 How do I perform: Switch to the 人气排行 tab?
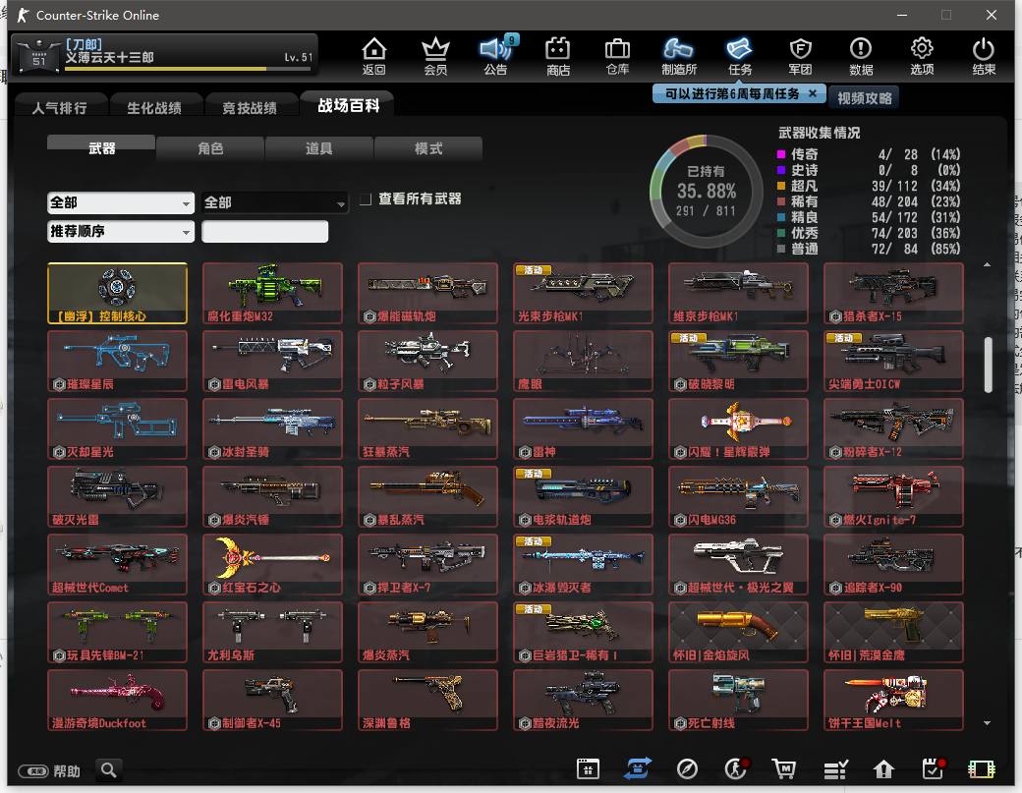[x=60, y=107]
